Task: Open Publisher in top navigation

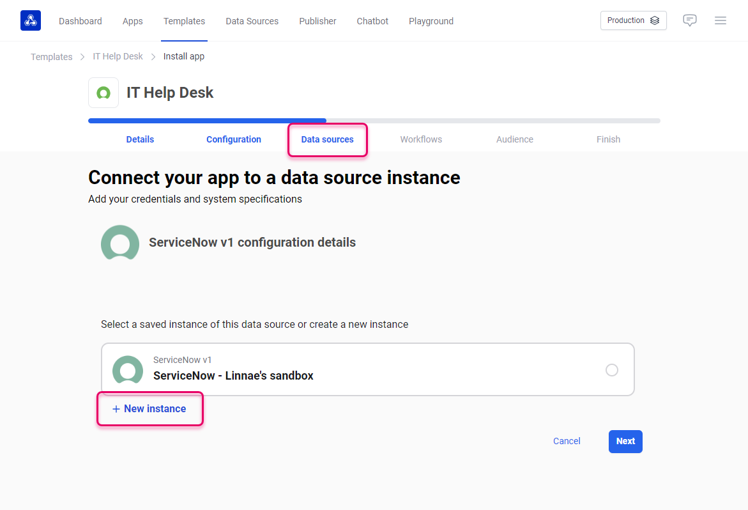Action: tap(317, 21)
